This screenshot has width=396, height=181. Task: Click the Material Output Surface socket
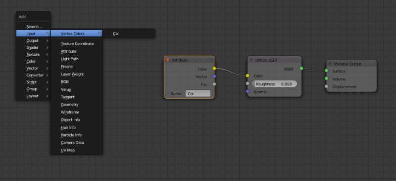[x=326, y=71]
